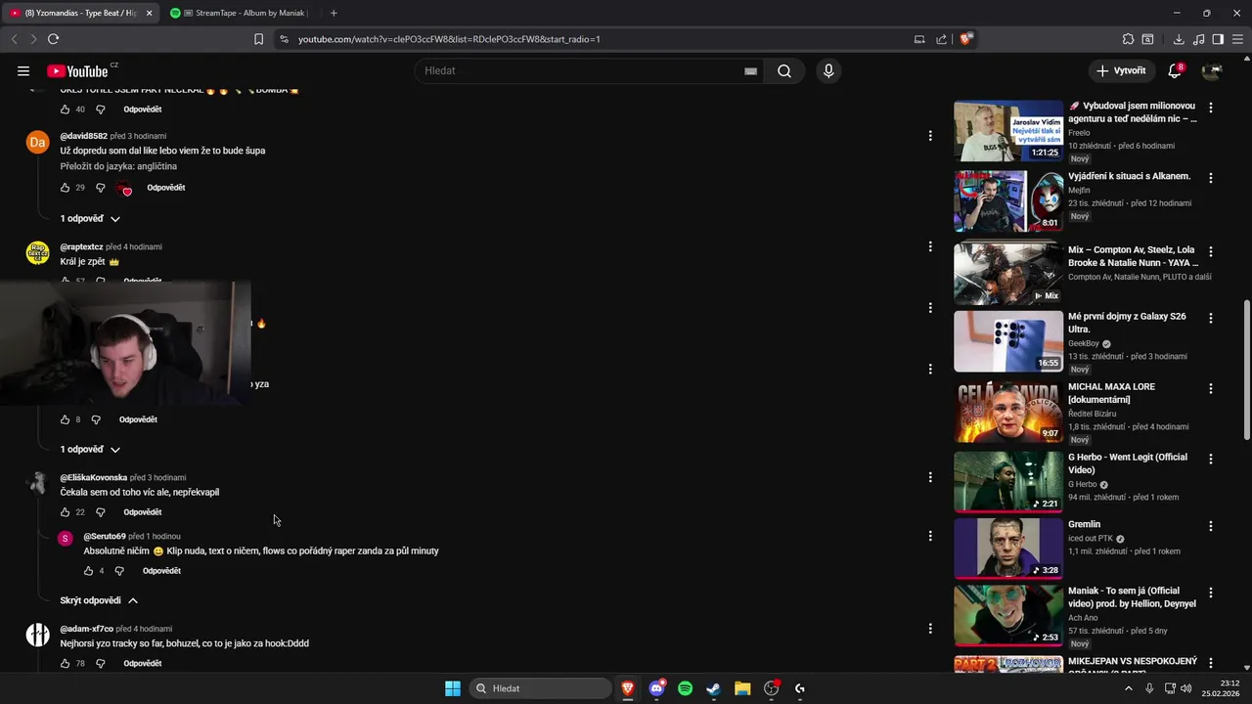Dislike the reply by @Seruto69
Screen dimensions: 1252x704
pyautogui.click(x=119, y=571)
